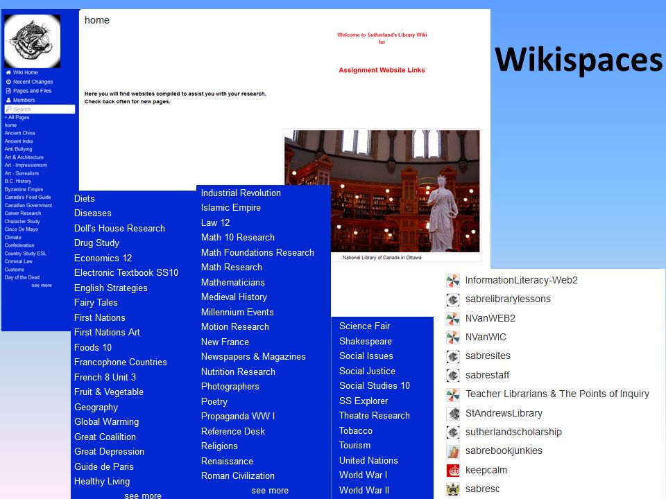Screen dimensions: 666x499
Task: Open the Francophone Countries link
Action: pyautogui.click(x=120, y=362)
